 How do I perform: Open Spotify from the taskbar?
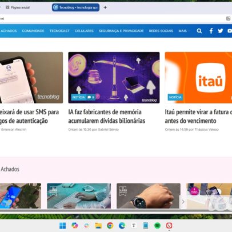click(x=157, y=226)
